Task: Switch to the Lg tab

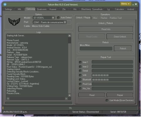Action: [108, 9]
